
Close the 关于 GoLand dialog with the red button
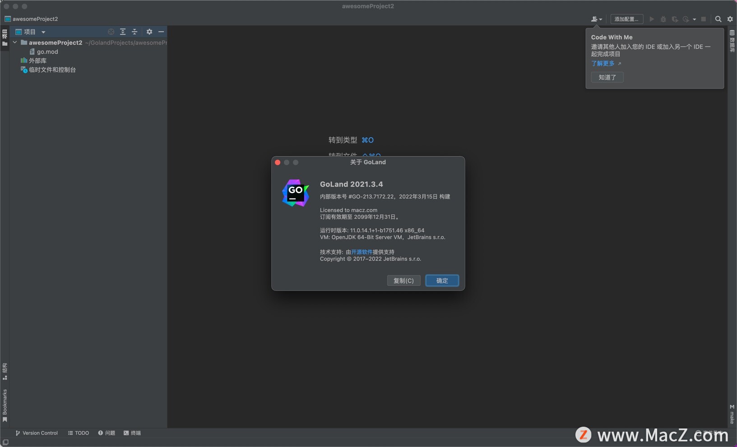[278, 162]
